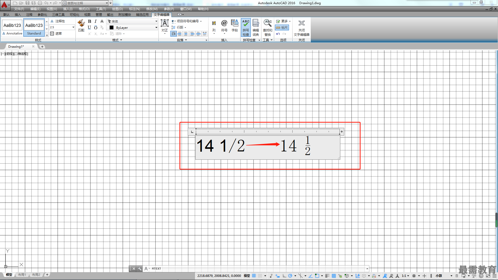
Task: Toggle Underline formatting button
Action: coord(89,27)
